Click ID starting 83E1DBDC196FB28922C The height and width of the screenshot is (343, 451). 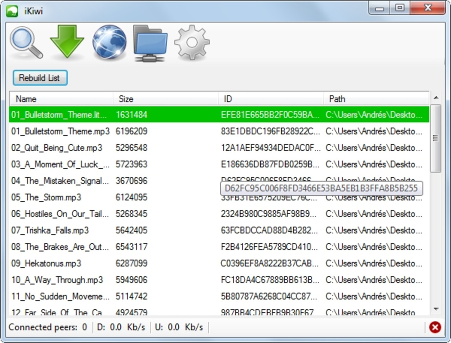coord(270,131)
